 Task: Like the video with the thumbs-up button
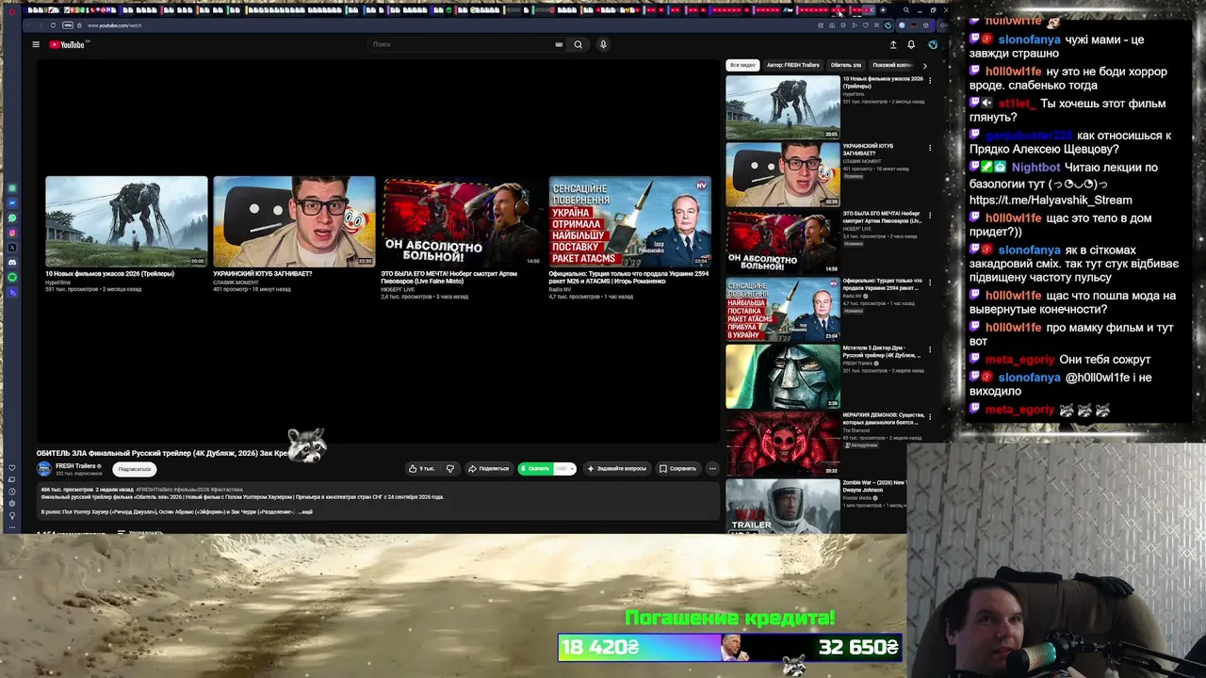(421, 468)
